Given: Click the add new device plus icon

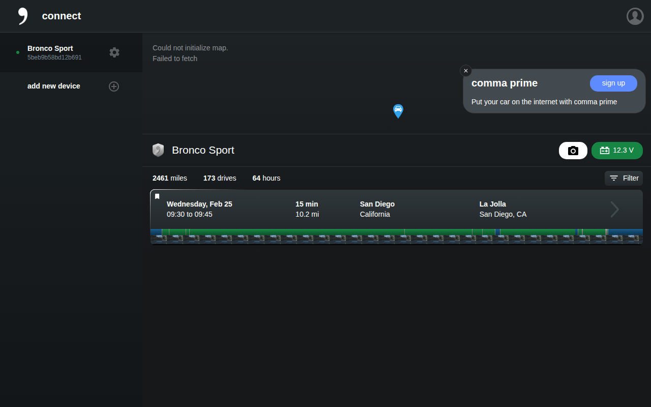Looking at the screenshot, I should pos(114,86).
